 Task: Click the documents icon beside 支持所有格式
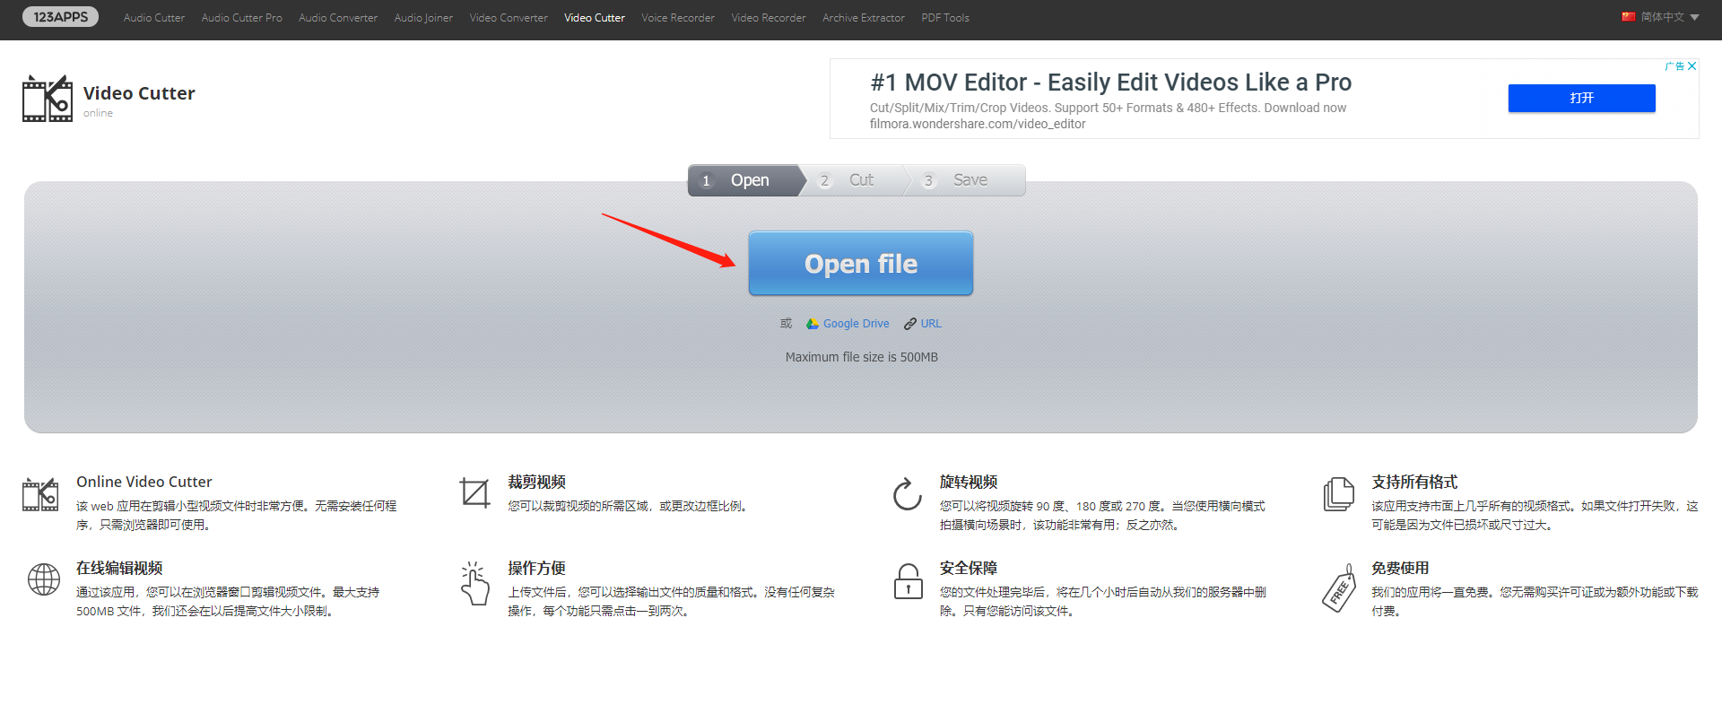1339,494
